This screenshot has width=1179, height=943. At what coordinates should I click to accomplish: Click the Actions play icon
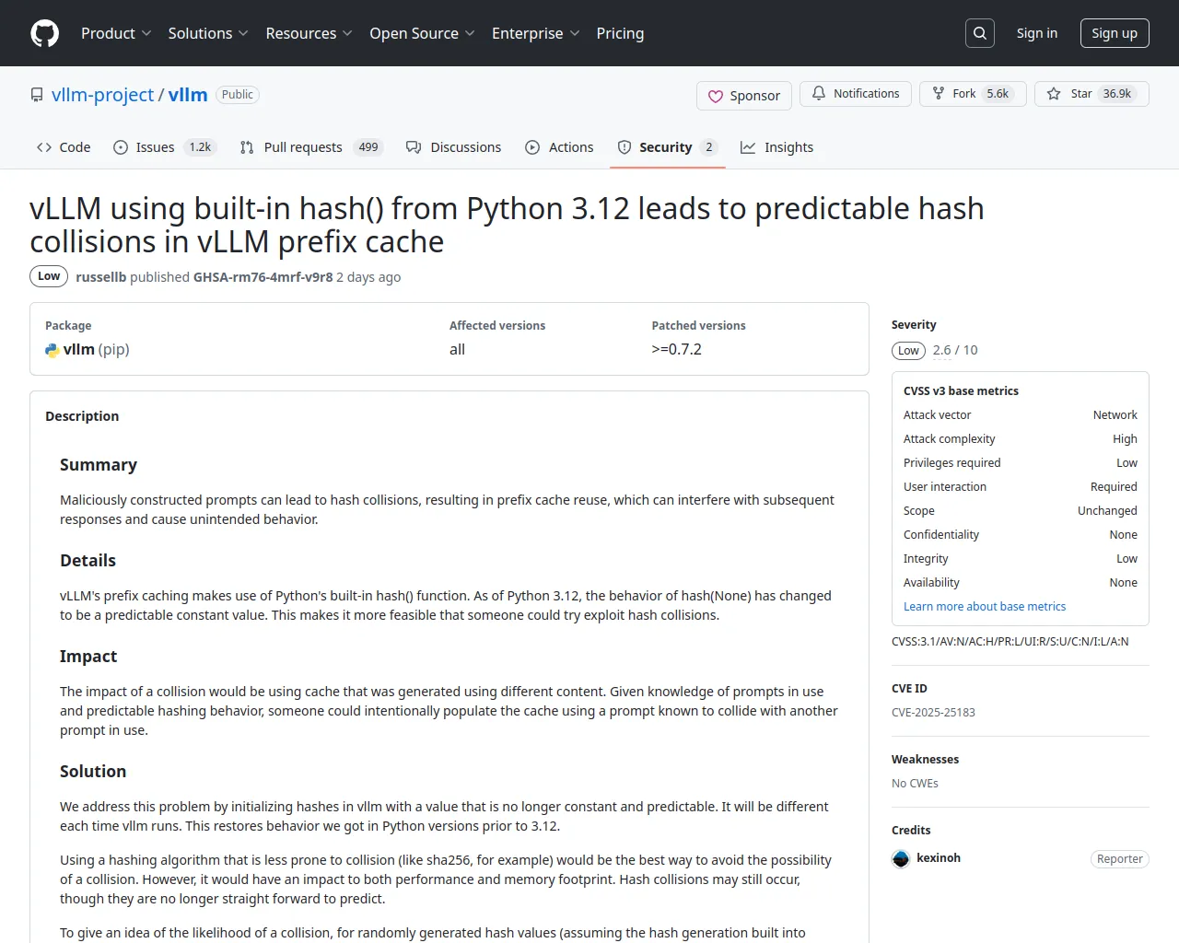point(532,147)
